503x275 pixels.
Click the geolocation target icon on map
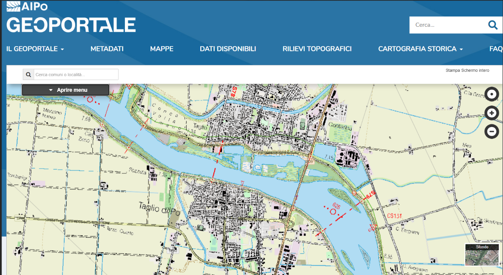pos(492,95)
